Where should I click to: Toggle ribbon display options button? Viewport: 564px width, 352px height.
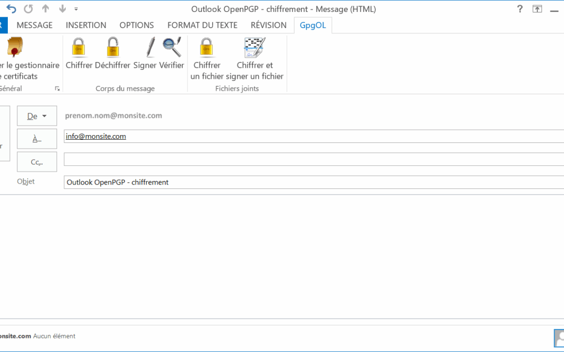537,9
